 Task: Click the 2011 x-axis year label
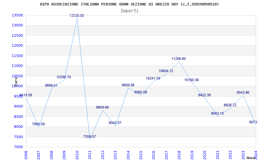click(x=90, y=155)
